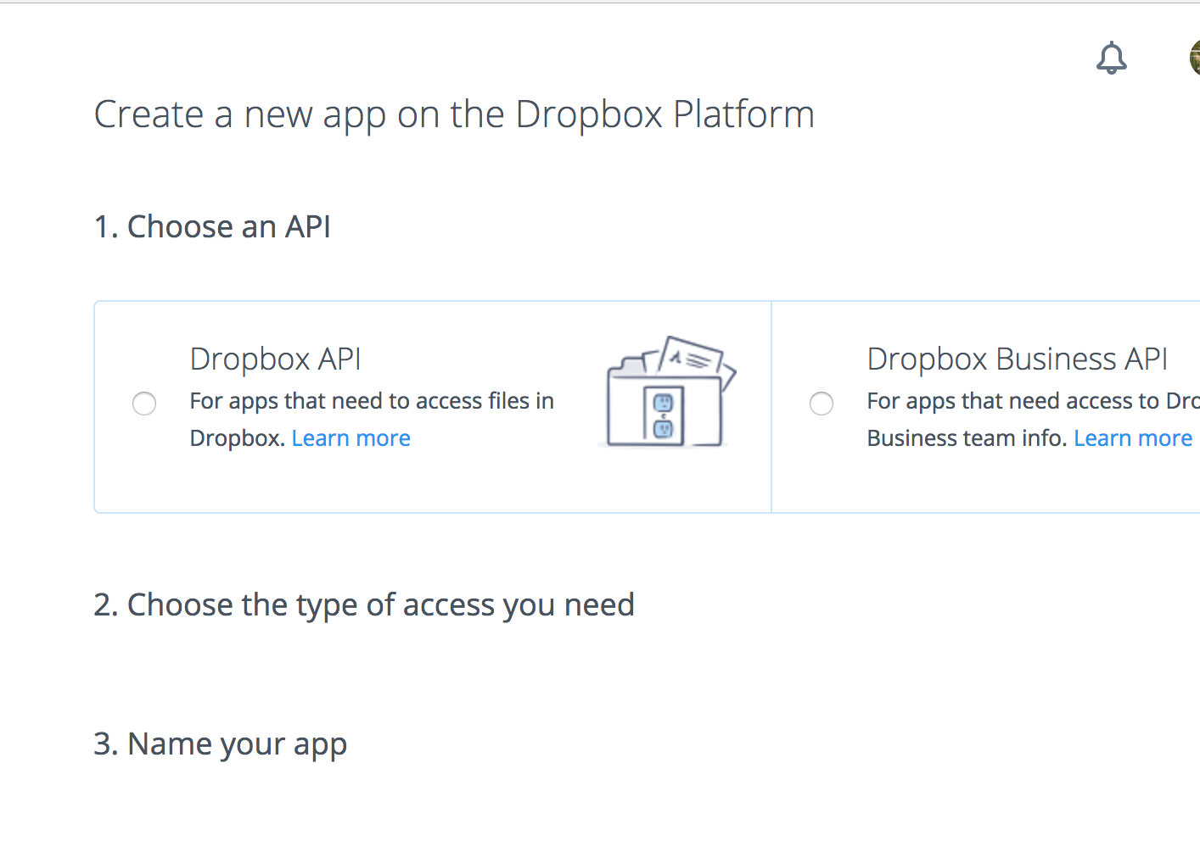This screenshot has height=841, width=1200.
Task: Click the "Dropbox API" option title
Action: click(275, 359)
